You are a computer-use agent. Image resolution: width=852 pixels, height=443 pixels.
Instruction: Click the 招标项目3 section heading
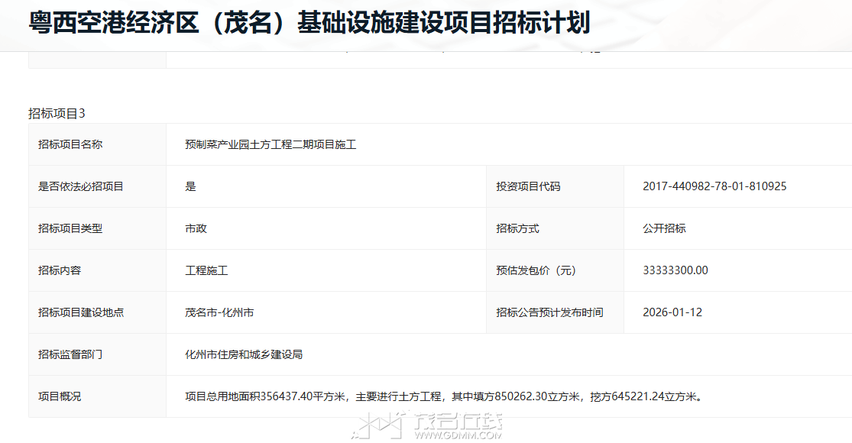click(x=57, y=113)
